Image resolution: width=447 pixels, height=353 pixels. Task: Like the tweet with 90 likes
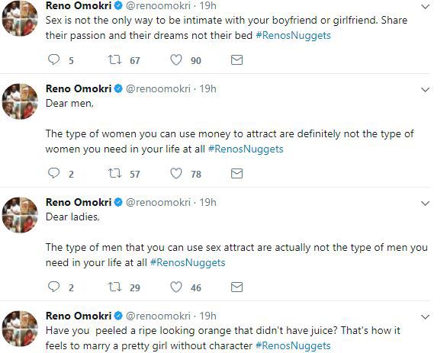[176, 59]
